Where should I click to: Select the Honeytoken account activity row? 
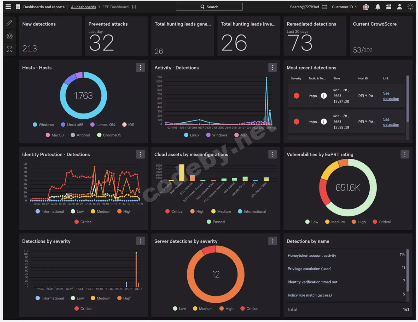[x=346, y=255]
